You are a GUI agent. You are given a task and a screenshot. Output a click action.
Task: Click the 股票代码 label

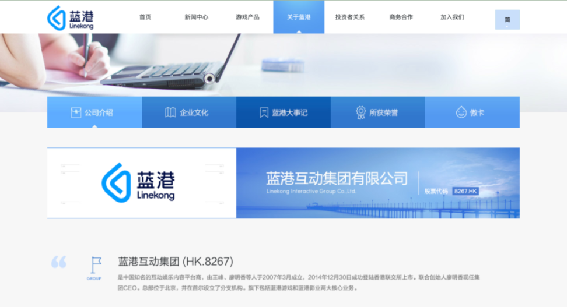pos(436,192)
